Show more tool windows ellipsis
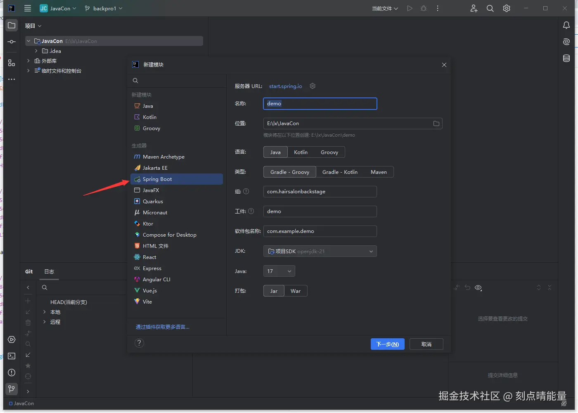Viewport: 578px width, 413px height. click(12, 79)
